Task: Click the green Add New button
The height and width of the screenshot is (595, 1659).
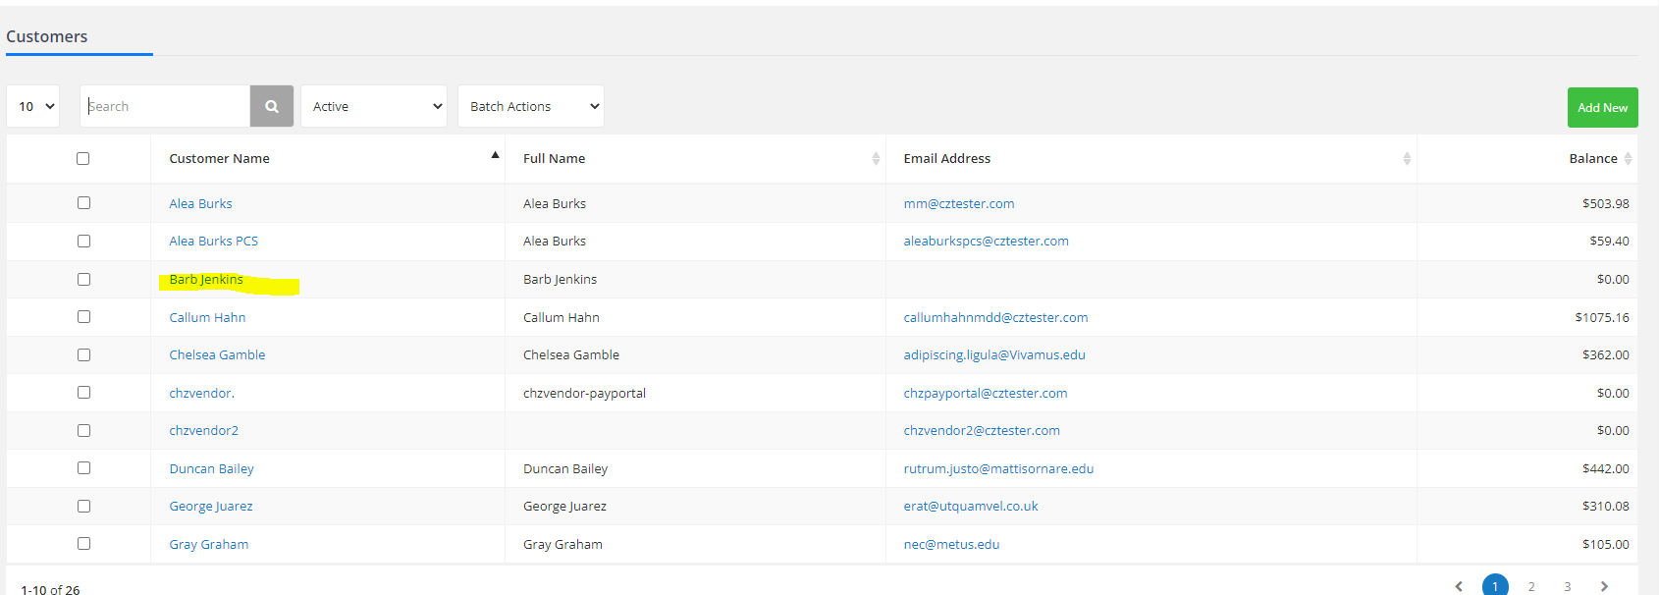Action: click(x=1603, y=108)
